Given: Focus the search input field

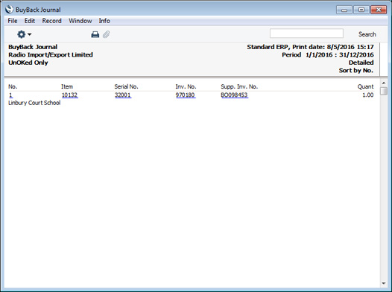Looking at the screenshot, I should 306,34.
